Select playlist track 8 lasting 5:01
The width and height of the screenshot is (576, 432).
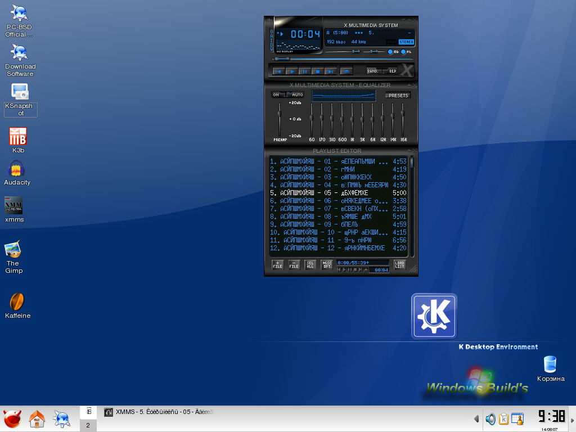click(338, 217)
